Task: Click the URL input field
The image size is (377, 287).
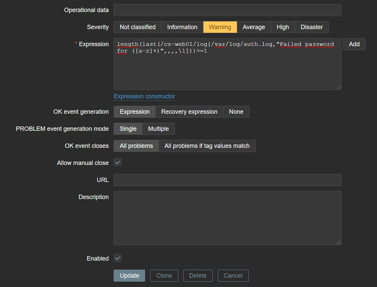Action: click(227, 180)
